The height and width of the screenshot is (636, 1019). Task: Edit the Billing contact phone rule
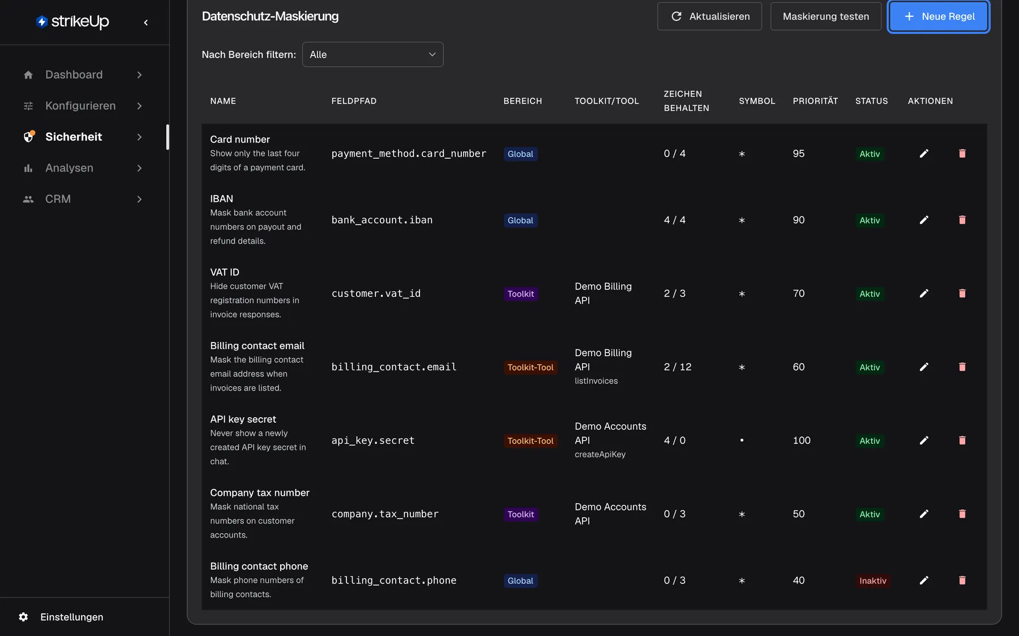click(924, 581)
